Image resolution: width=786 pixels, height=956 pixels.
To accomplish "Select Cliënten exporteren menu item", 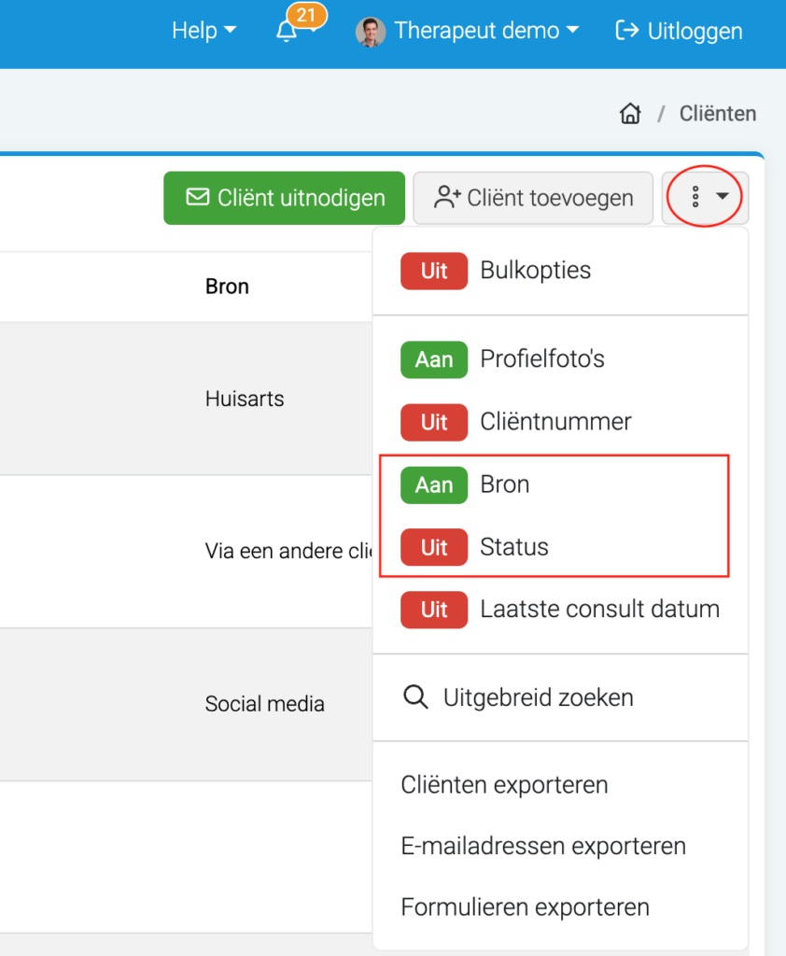I will point(504,784).
